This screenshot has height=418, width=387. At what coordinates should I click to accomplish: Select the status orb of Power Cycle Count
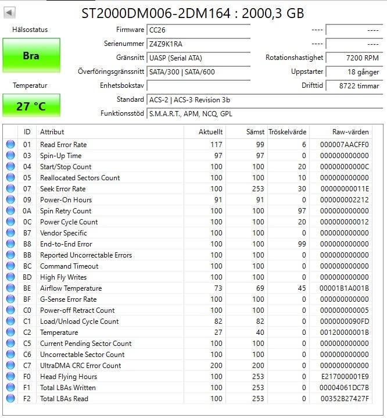click(10, 222)
